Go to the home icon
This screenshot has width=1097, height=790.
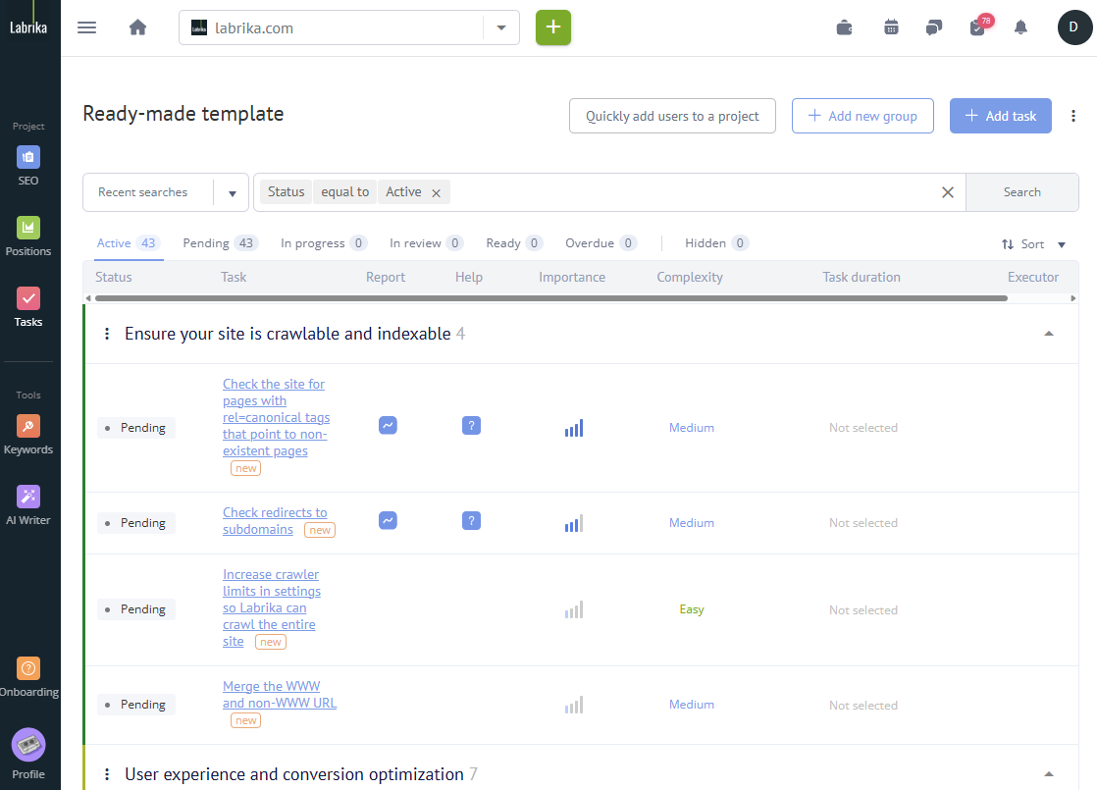[x=137, y=27]
